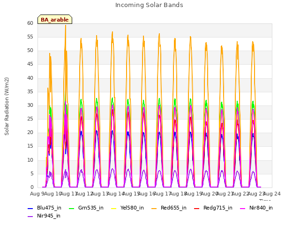
Task: Click the orange Red655_in color swatch
Action: [x=154, y=208]
